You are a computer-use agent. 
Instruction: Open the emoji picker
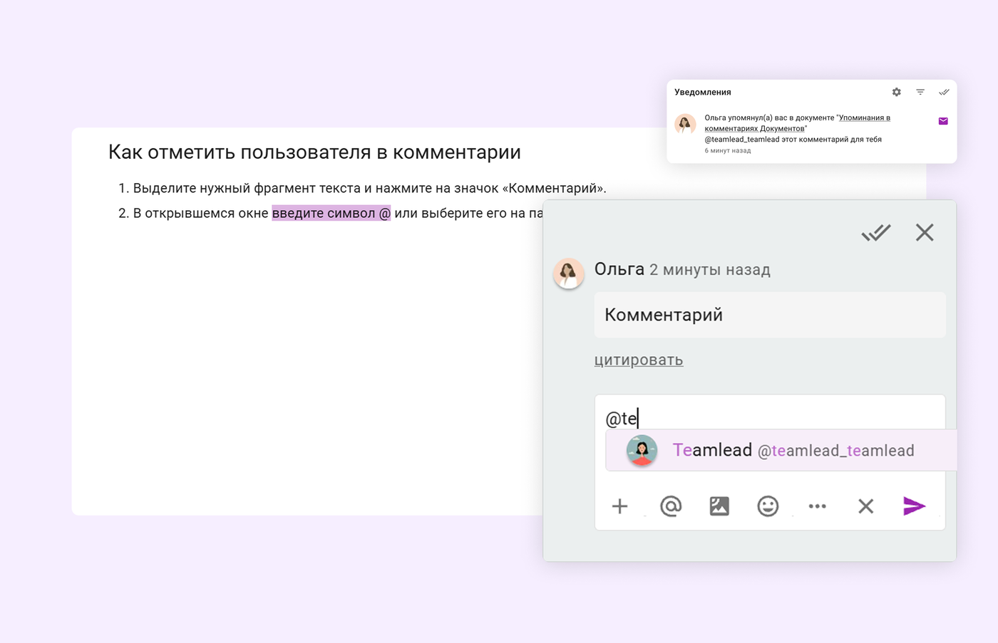coord(768,506)
